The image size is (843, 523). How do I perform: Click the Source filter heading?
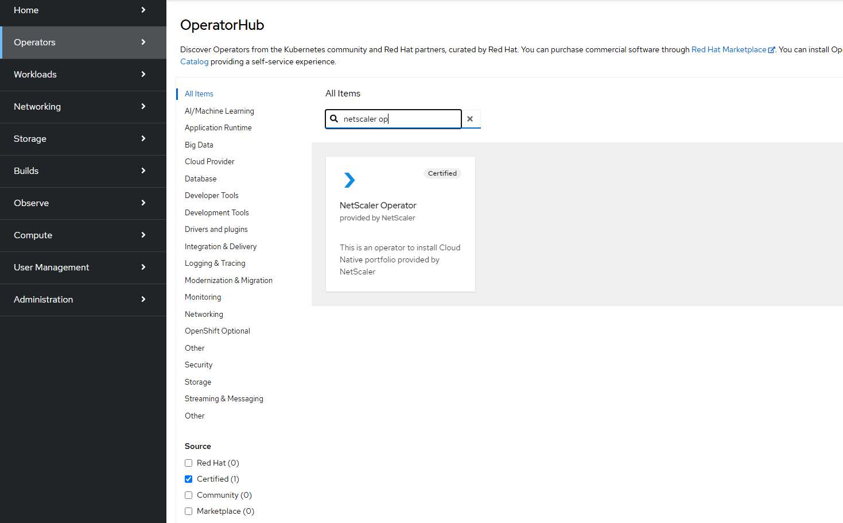198,446
